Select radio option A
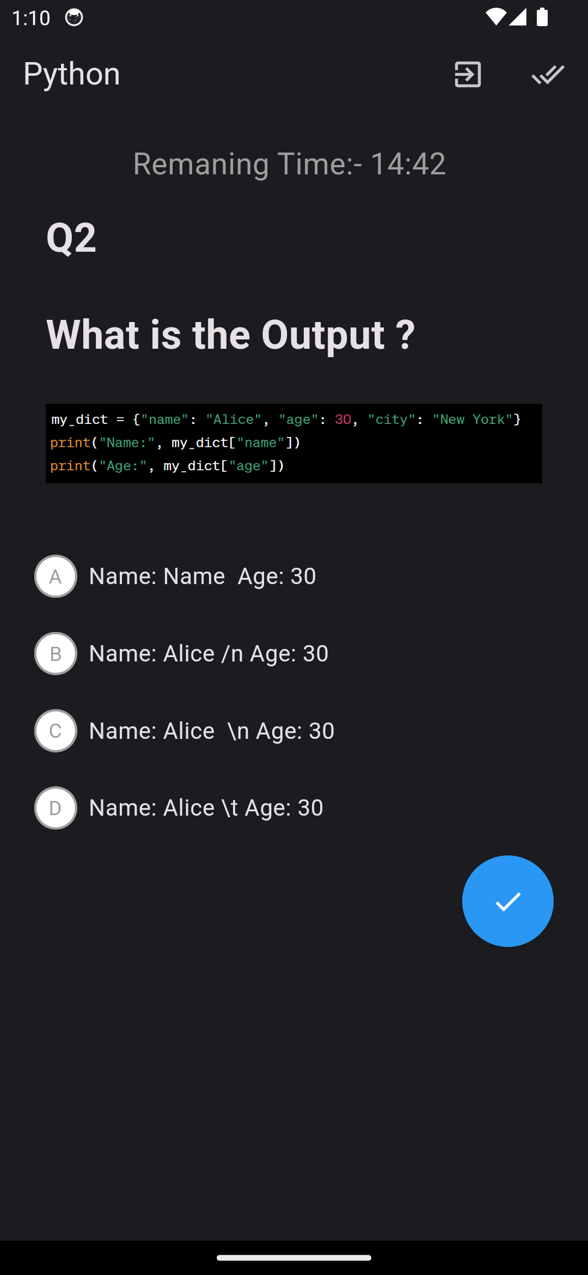This screenshot has height=1275, width=588. (x=56, y=576)
